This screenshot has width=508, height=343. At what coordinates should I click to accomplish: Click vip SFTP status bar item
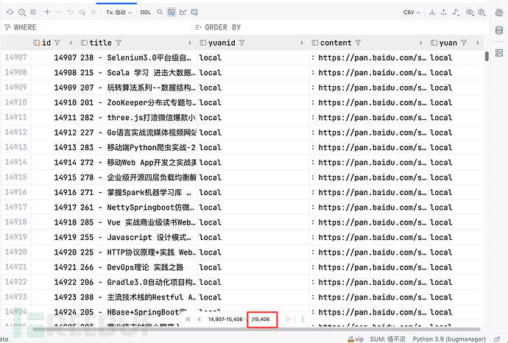356,339
